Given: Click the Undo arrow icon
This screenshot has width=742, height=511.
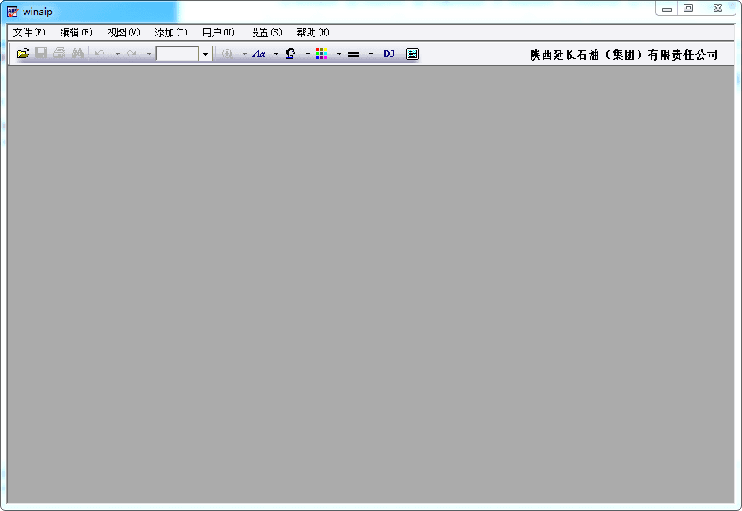Looking at the screenshot, I should tap(100, 54).
